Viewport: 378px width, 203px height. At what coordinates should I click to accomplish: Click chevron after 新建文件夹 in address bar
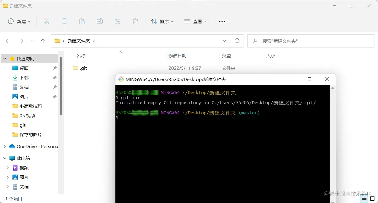click(94, 41)
